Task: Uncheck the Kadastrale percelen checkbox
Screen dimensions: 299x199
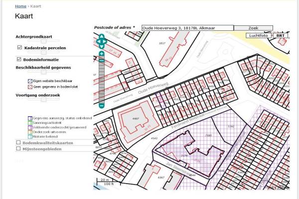Action: (19, 48)
